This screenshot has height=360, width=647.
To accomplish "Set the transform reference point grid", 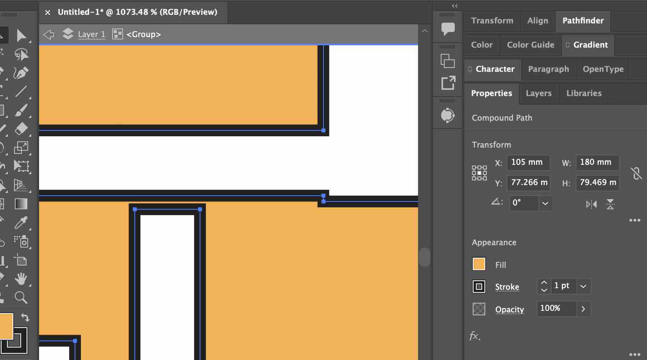I will coord(479,173).
